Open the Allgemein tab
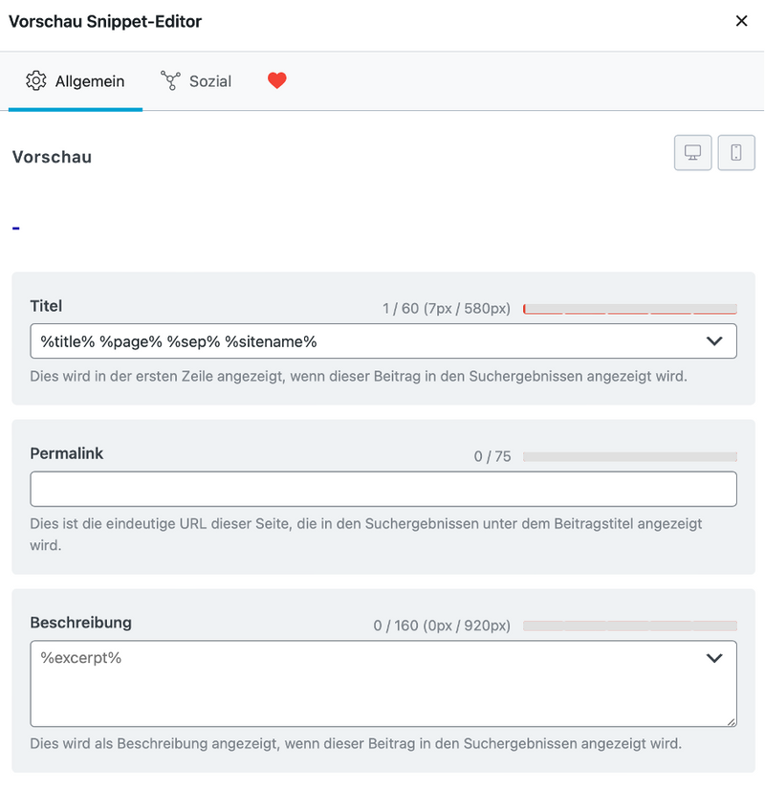Screen dimensions: 765x790 76,81
